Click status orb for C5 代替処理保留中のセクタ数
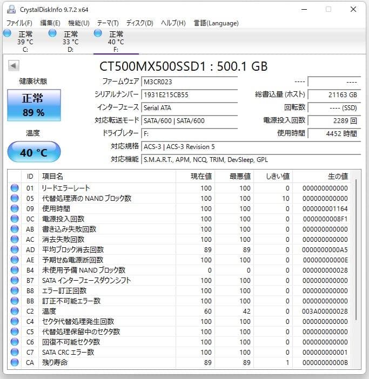 click(15, 331)
